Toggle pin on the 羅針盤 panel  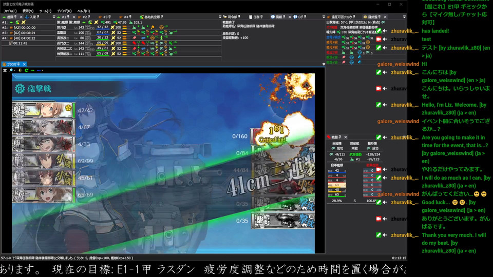click(x=380, y=17)
